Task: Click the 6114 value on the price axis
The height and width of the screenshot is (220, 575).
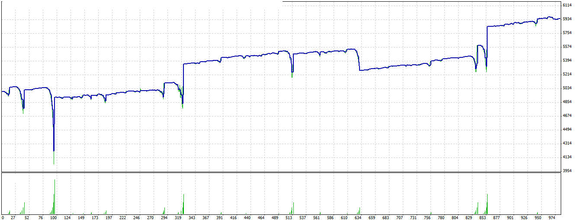Action: pyautogui.click(x=568, y=5)
